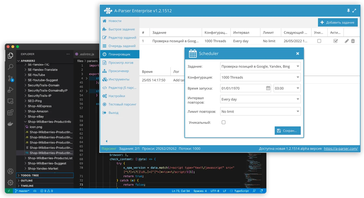
Task: Open Быстрое задание in the sidebar
Action: (120, 29)
